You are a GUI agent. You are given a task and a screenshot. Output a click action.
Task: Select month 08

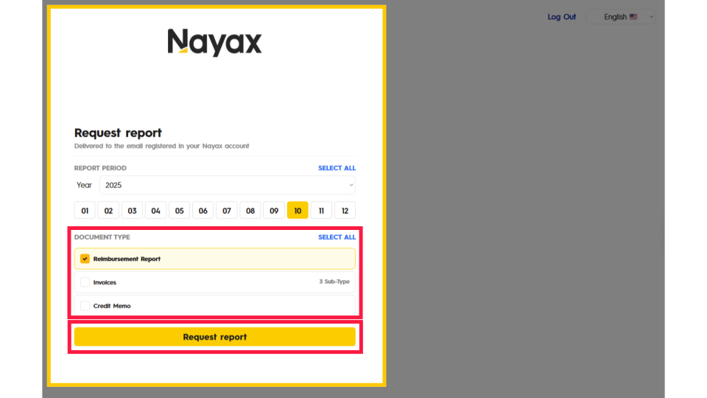click(x=250, y=210)
